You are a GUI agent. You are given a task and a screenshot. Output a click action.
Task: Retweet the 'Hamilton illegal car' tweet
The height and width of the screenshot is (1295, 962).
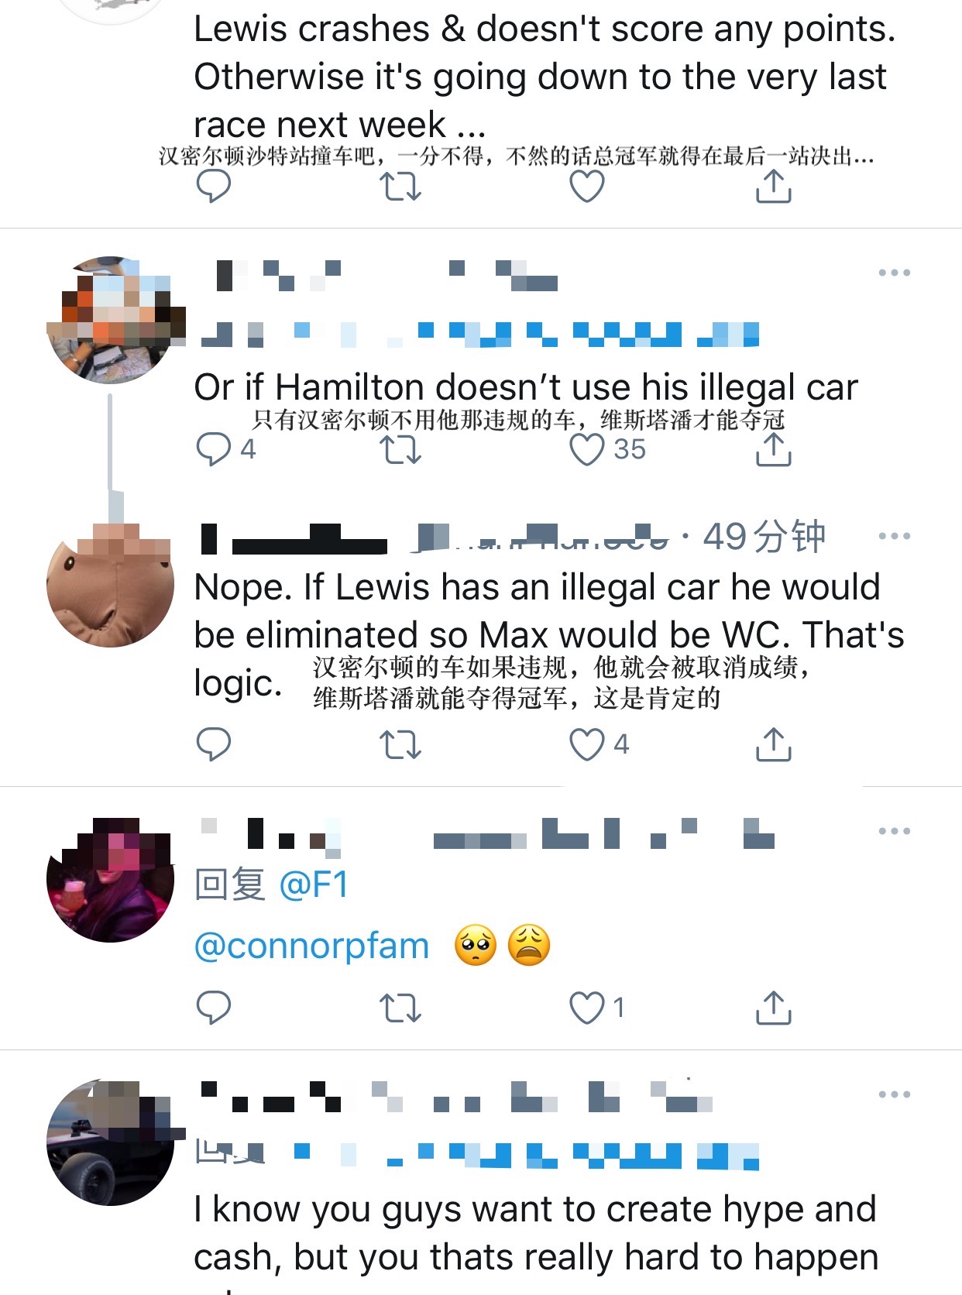(x=400, y=449)
